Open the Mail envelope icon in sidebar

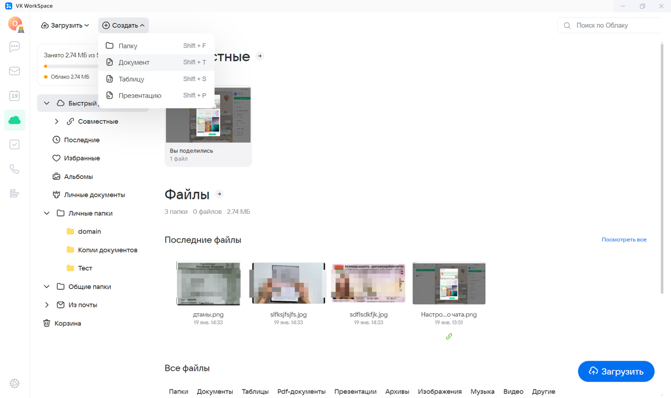point(14,71)
